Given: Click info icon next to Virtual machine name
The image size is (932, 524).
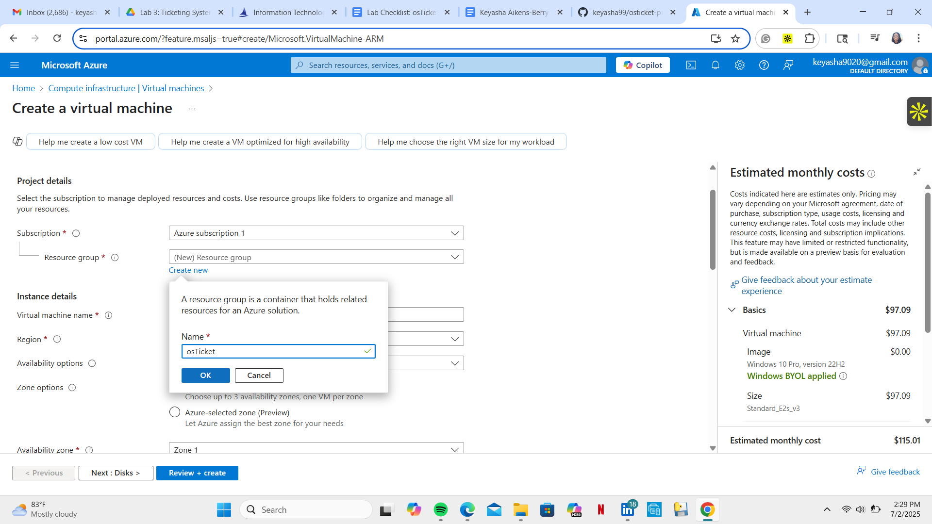Looking at the screenshot, I should click(x=109, y=315).
